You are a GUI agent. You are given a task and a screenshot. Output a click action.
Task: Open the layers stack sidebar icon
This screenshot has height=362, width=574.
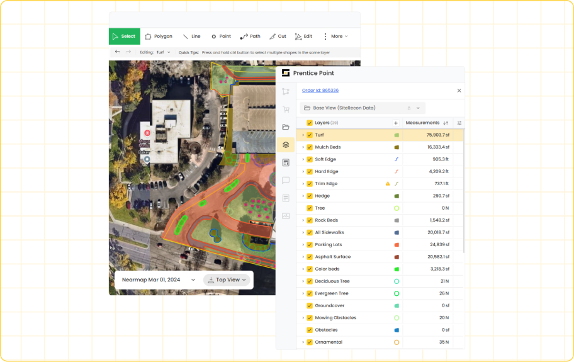point(286,145)
